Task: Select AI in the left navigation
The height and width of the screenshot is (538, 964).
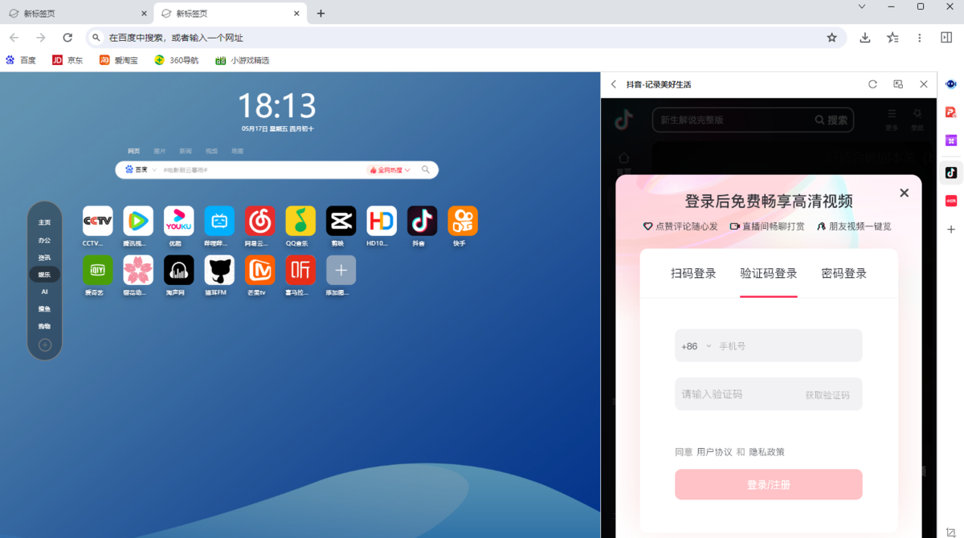Action: (44, 291)
